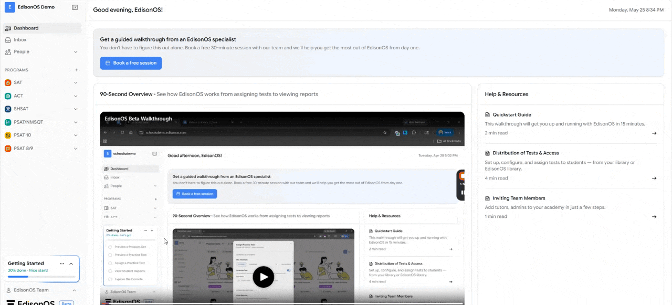Play the EdisonOS Beta Walkthrough video
Image resolution: width=672 pixels, height=305 pixels.
tap(263, 277)
